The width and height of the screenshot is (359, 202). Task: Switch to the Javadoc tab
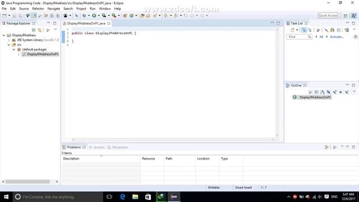(97, 147)
